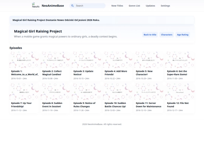
Task: Open the Genre List menu item
Action: 134,6
